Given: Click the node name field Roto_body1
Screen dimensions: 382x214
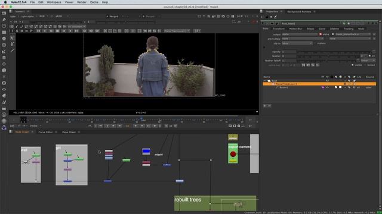Looking at the screenshot, I should tap(311, 24).
